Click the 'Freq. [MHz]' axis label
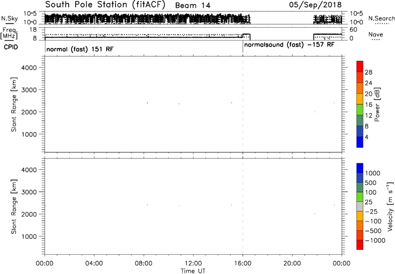This screenshot has height=274, width=395. click(9, 34)
